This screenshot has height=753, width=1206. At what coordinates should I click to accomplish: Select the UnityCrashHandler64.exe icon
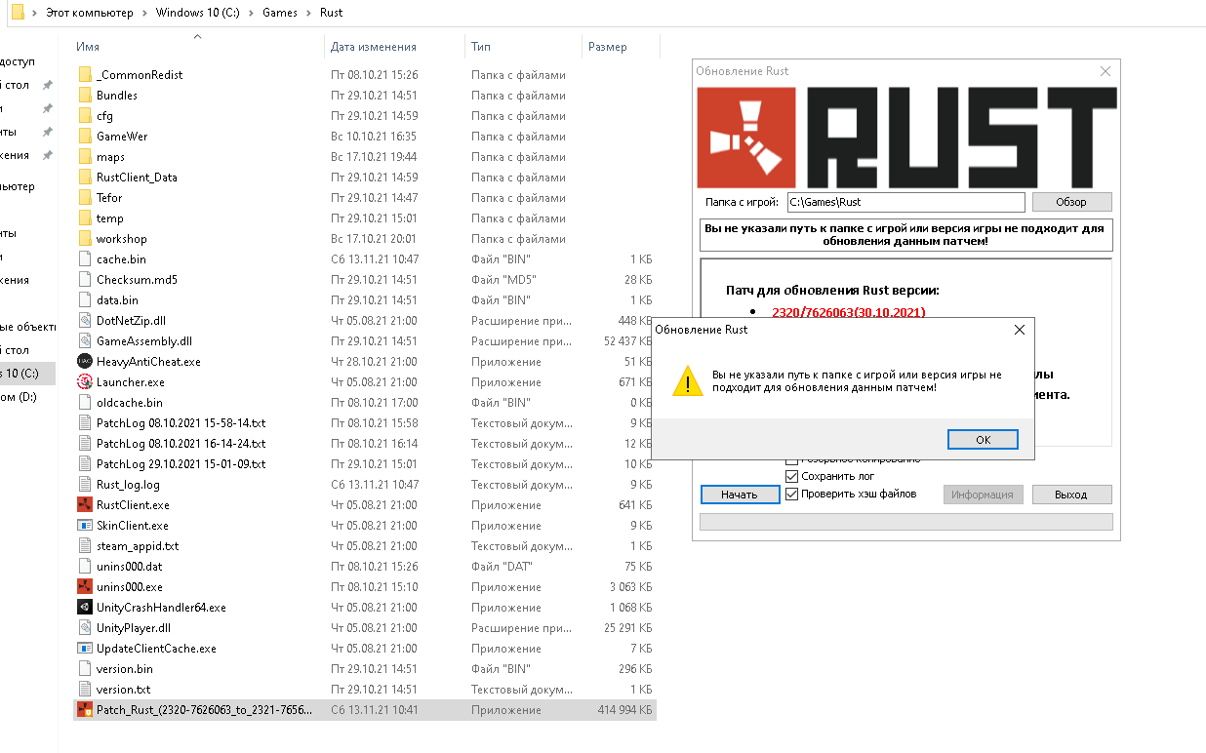coord(84,608)
